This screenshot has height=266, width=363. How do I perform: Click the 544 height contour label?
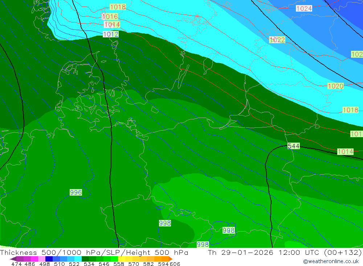[293, 146]
